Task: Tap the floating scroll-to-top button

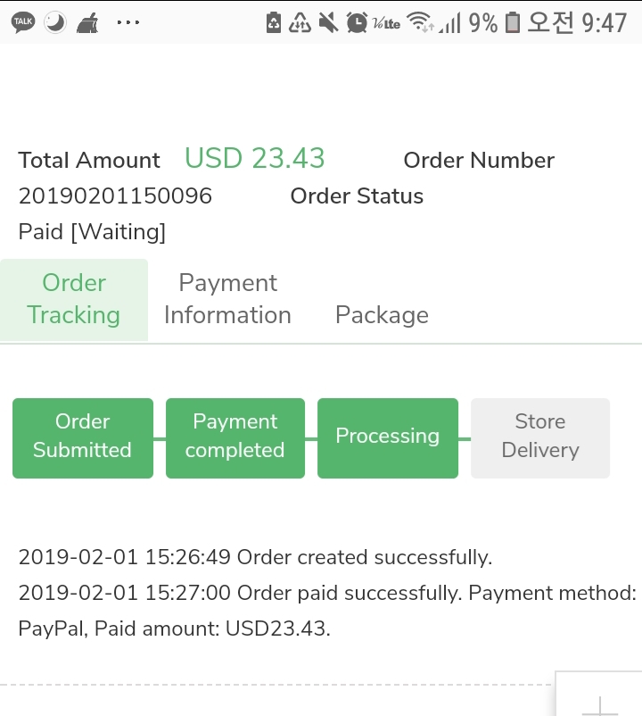Action: tap(599, 696)
